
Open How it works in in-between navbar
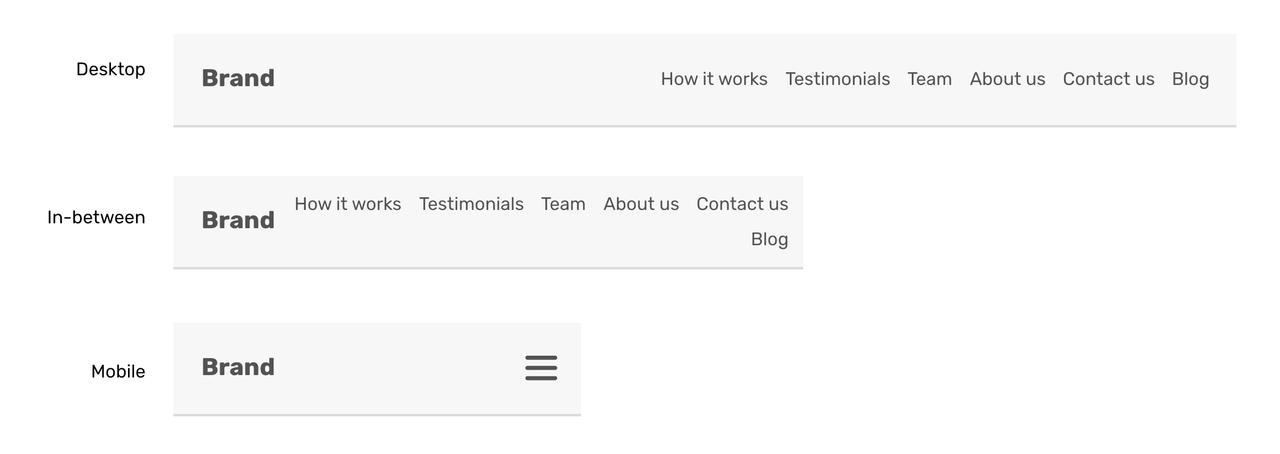(348, 204)
